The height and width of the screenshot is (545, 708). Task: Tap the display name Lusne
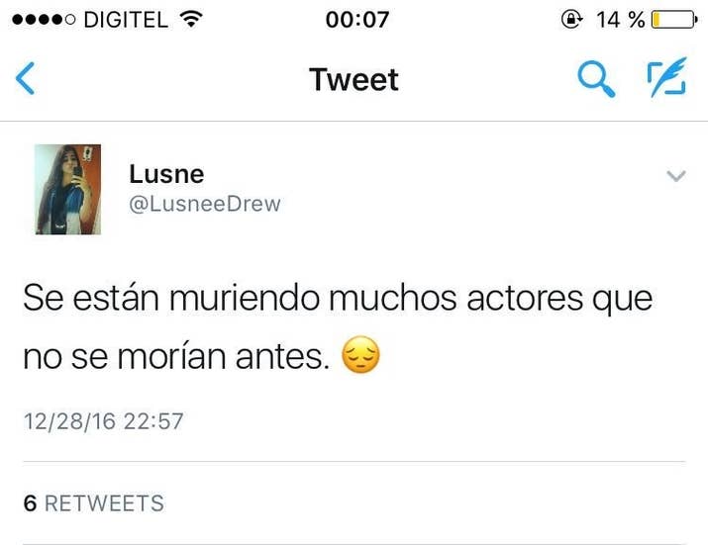pos(166,174)
